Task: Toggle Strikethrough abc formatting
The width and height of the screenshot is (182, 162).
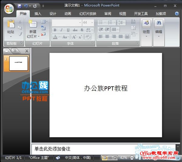Action: point(75,30)
